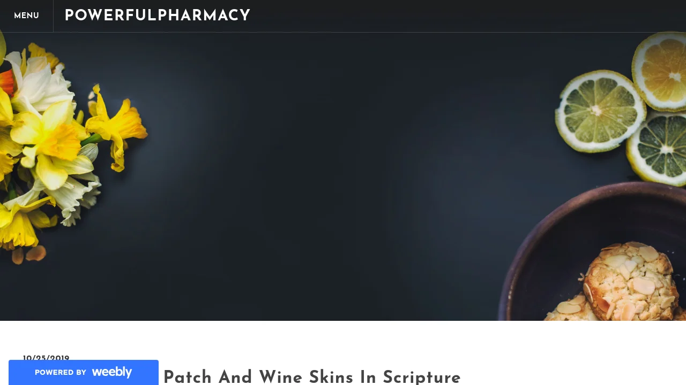Click the yellow daffodil flowers in the header image

pos(59,139)
